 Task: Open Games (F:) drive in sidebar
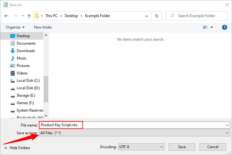(x=25, y=103)
